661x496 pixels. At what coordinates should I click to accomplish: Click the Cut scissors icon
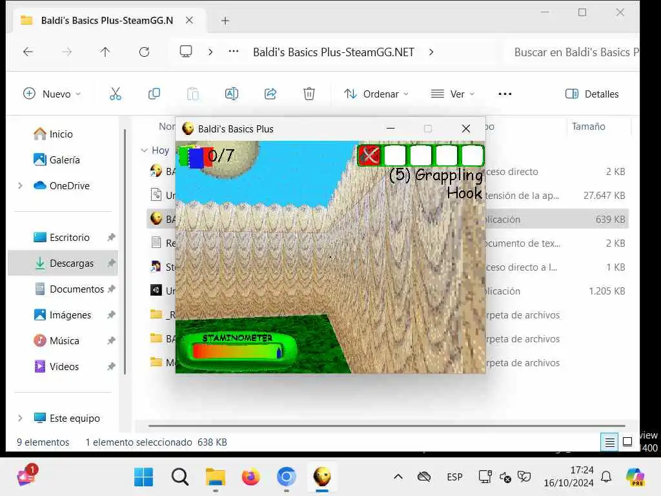click(115, 94)
